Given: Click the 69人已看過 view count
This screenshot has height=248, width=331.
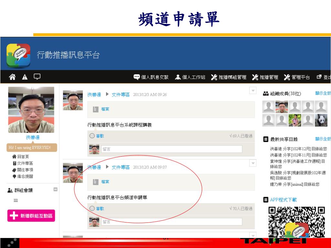Looking at the screenshot, I should click(x=241, y=136).
